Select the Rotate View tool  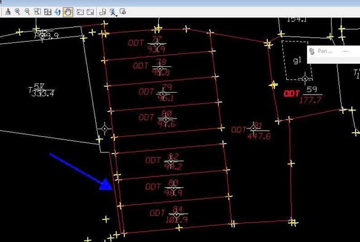[57, 12]
